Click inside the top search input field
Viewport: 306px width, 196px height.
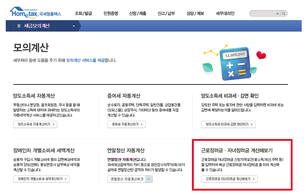coord(262,14)
